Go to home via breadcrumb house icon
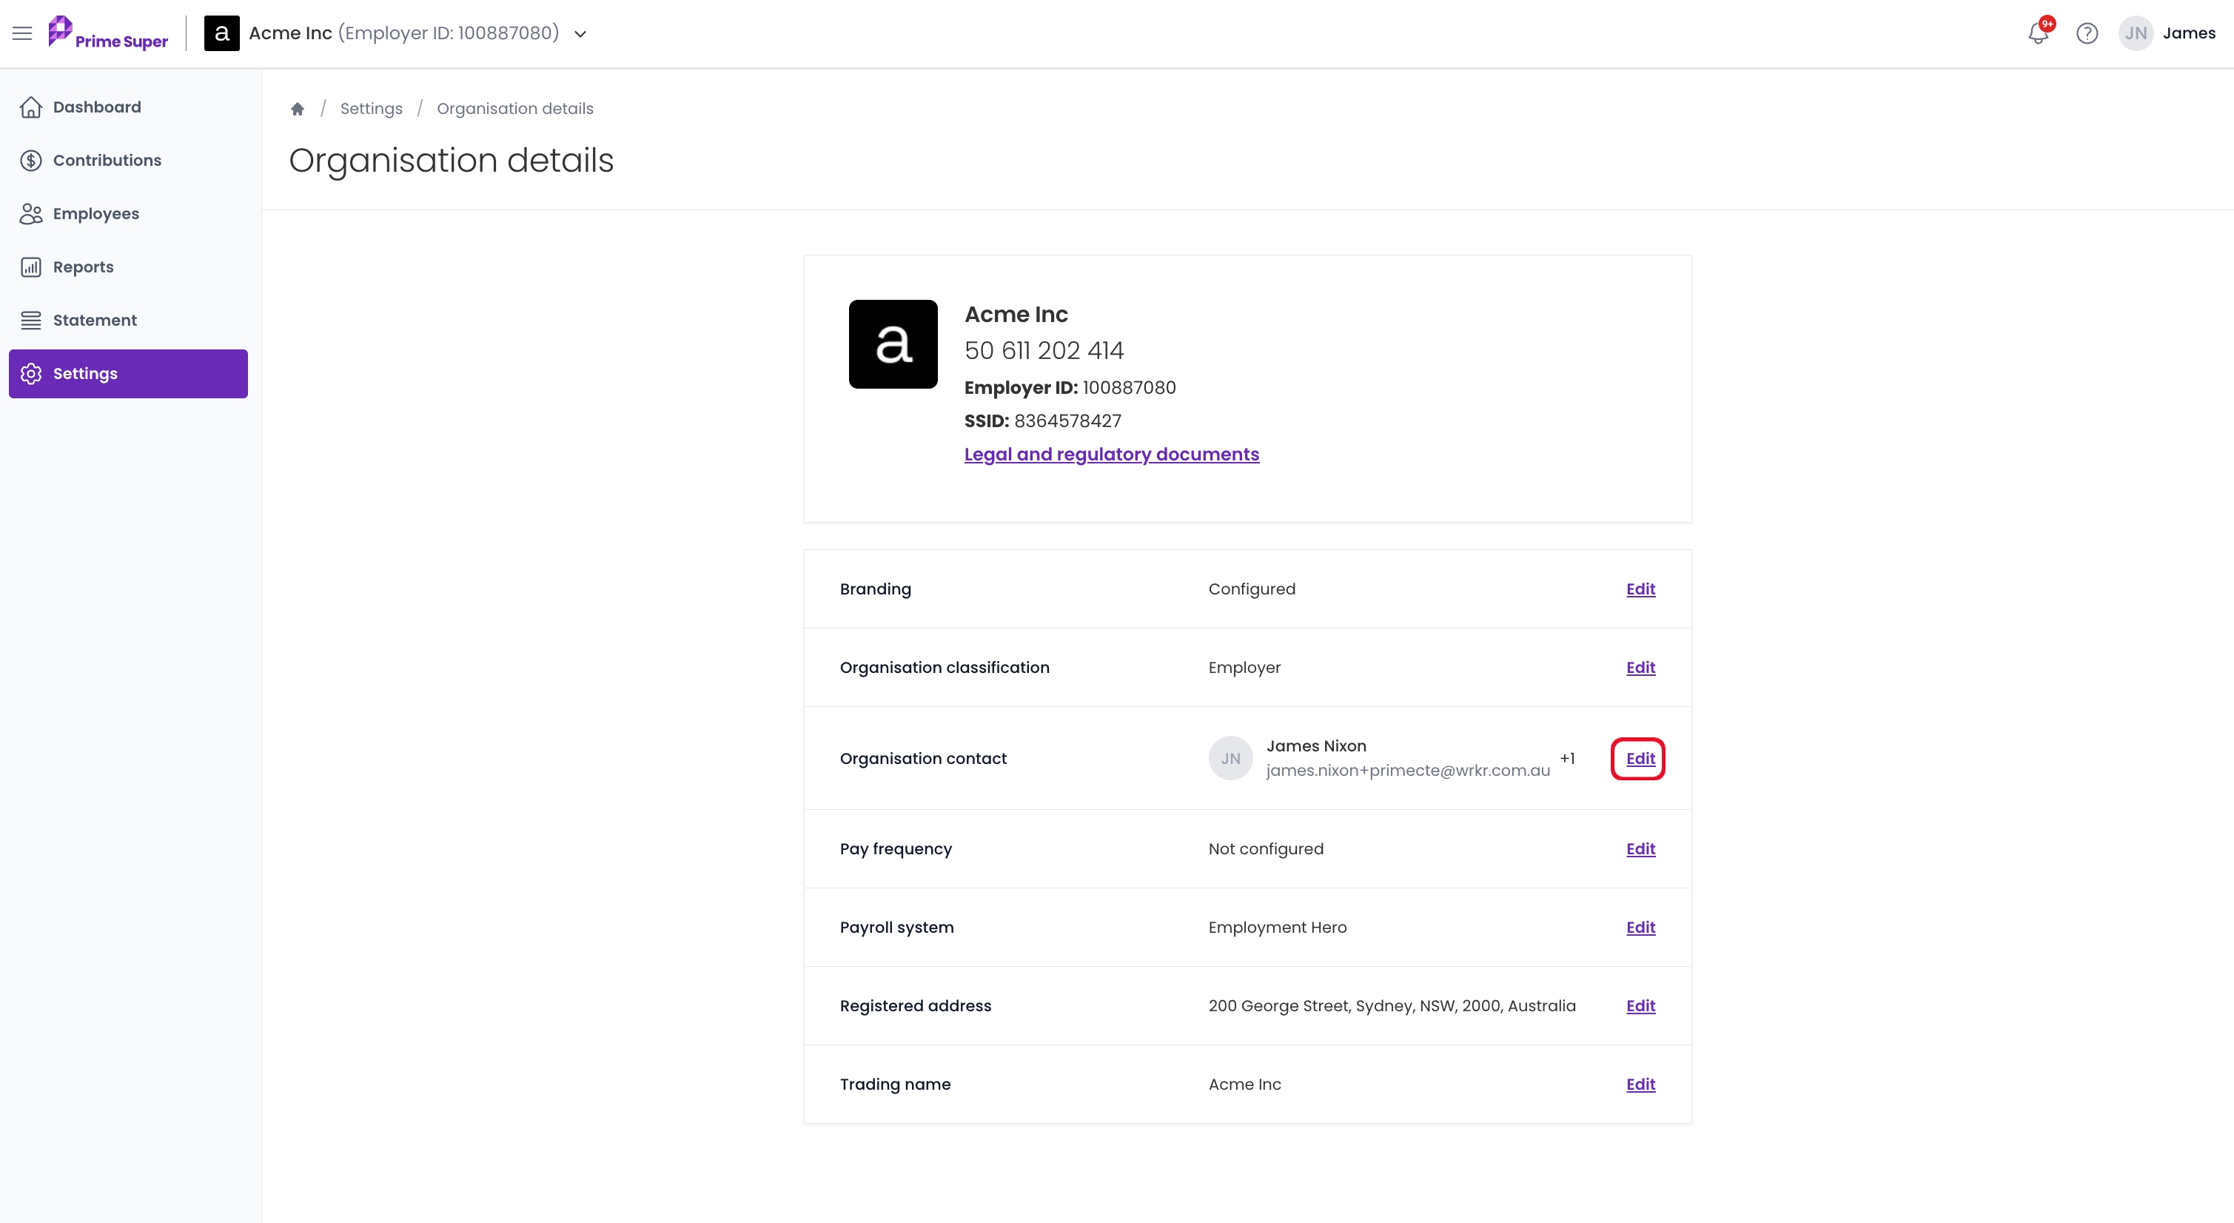The width and height of the screenshot is (2234, 1223). coord(298,108)
